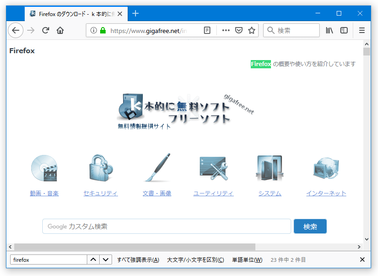This screenshot has width=378, height=276.
Task: Click the magnifier icon in search box
Action: pyautogui.click(x=271, y=30)
